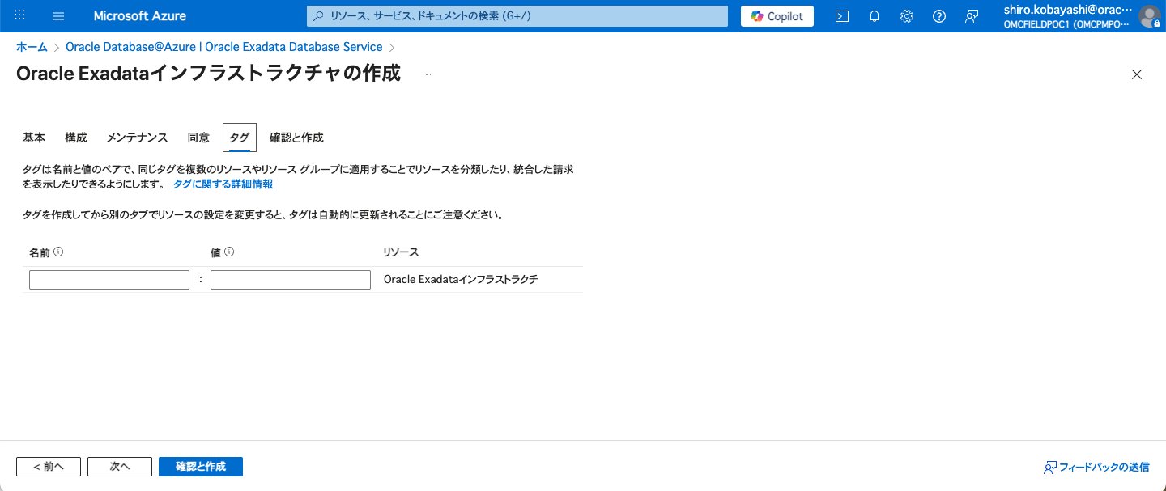This screenshot has width=1166, height=491.
Task: Launch Copilot from the top bar
Action: click(x=776, y=15)
